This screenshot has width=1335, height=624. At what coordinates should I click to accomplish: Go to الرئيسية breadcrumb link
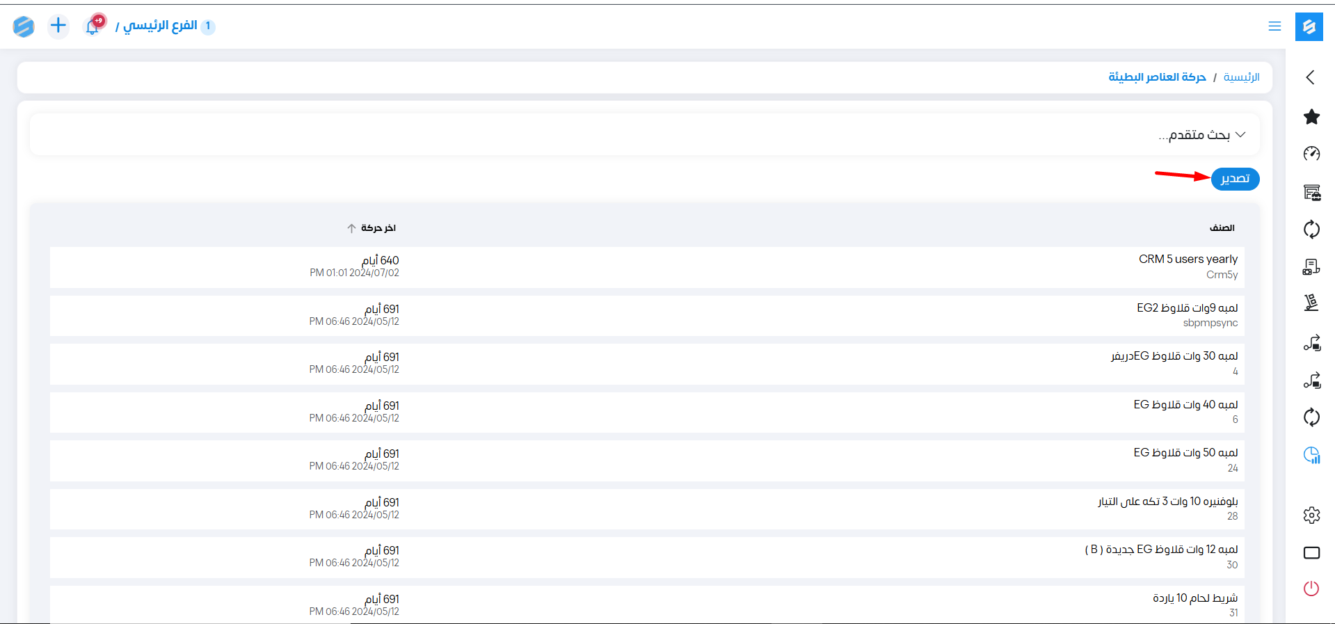point(1241,77)
